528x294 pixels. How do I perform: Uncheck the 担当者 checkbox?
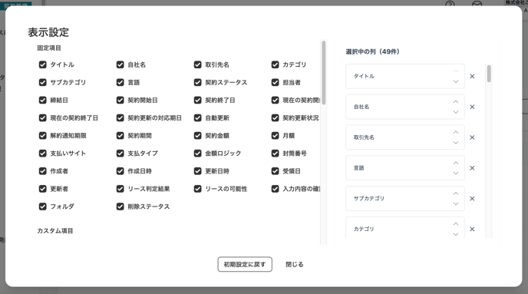(x=275, y=82)
